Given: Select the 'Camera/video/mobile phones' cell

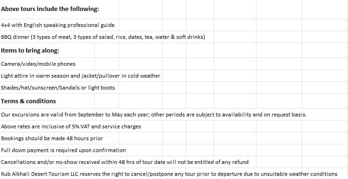Looking at the screenshot, I should point(47,64).
